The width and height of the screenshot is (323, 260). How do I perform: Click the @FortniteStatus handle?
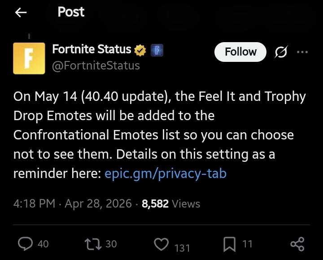pyautogui.click(x=96, y=65)
